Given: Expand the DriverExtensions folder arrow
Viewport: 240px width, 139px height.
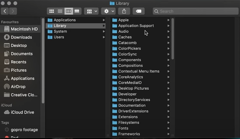Looking at the screenshot, I should [x=168, y=111].
